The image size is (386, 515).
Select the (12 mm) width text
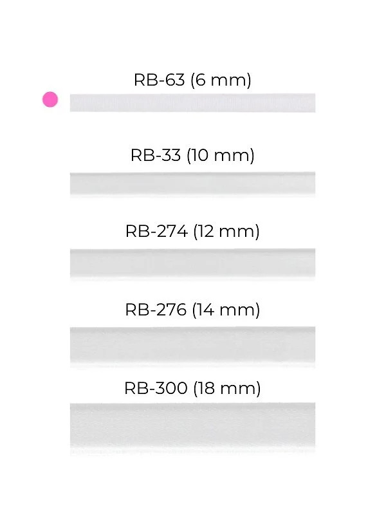coord(226,231)
